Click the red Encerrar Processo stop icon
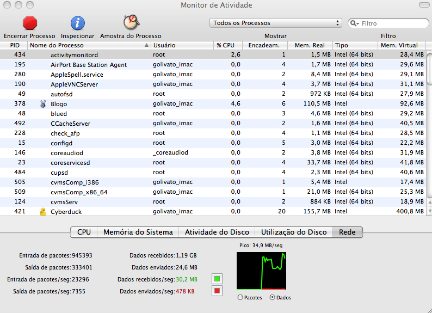 click(30, 23)
